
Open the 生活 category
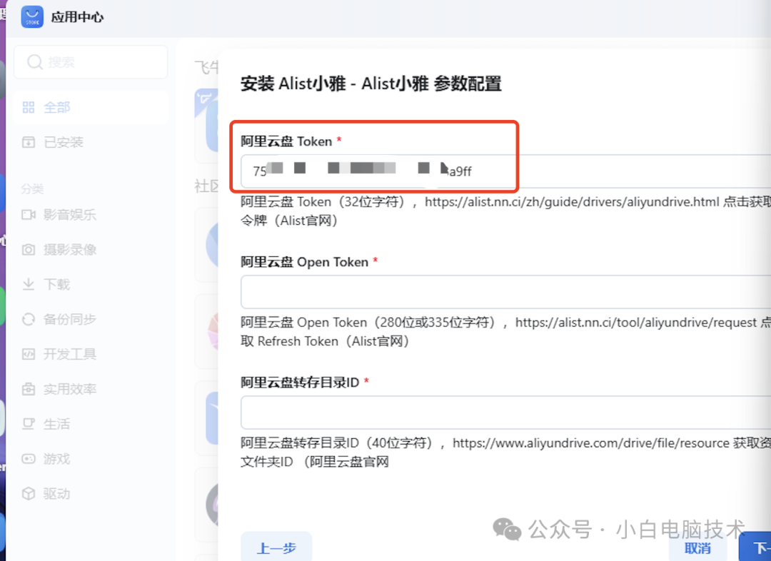coord(91,424)
